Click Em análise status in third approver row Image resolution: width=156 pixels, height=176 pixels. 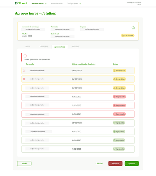[119, 88]
